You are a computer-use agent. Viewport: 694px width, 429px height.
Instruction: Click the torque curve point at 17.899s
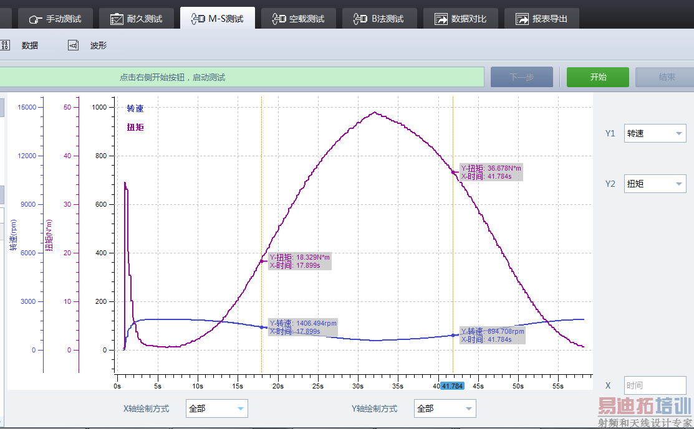tap(262, 261)
